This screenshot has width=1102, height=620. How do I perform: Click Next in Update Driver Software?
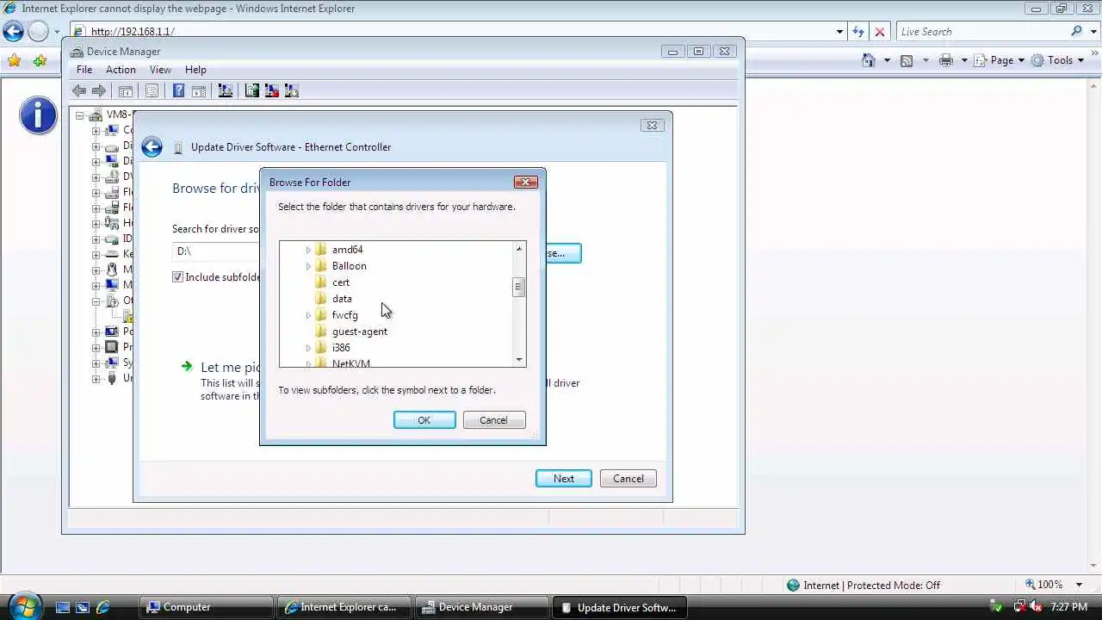point(564,479)
